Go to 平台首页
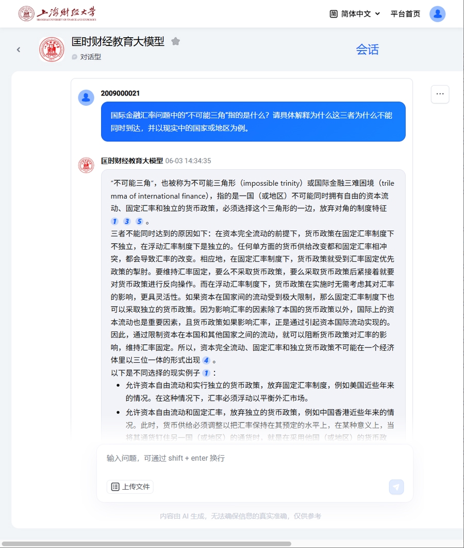Viewport: 464px width, 548px height. [405, 13]
